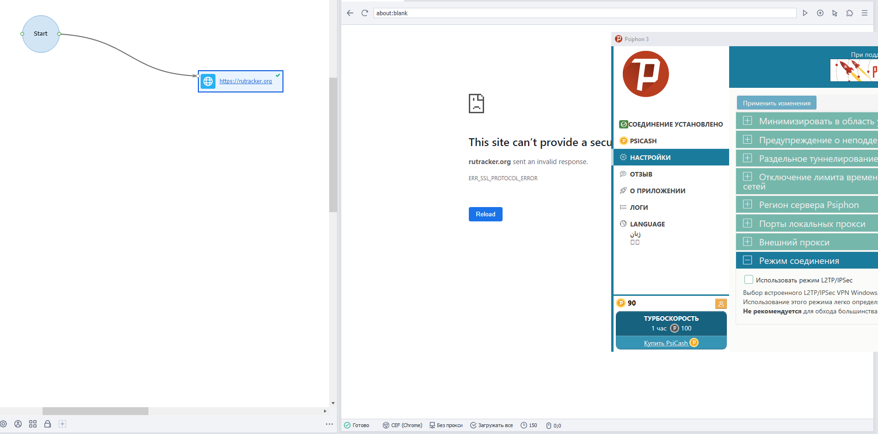Open 'Соединение установлено' Psiphon tab
The width and height of the screenshot is (878, 434).
(x=671, y=124)
